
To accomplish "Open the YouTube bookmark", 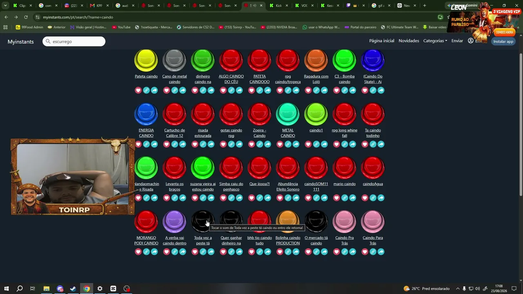I will click(121, 27).
